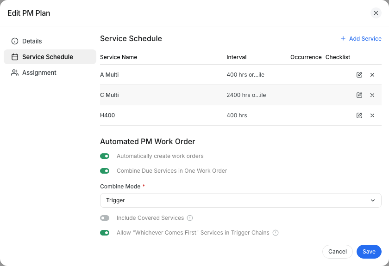Click the Cancel button
This screenshot has width=389, height=266.
click(338, 252)
